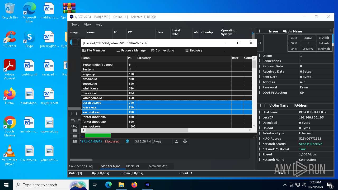Image resolution: width=338 pixels, height=190 pixels.
Task: Click the add-list icon above Flag column
Action: (73, 120)
